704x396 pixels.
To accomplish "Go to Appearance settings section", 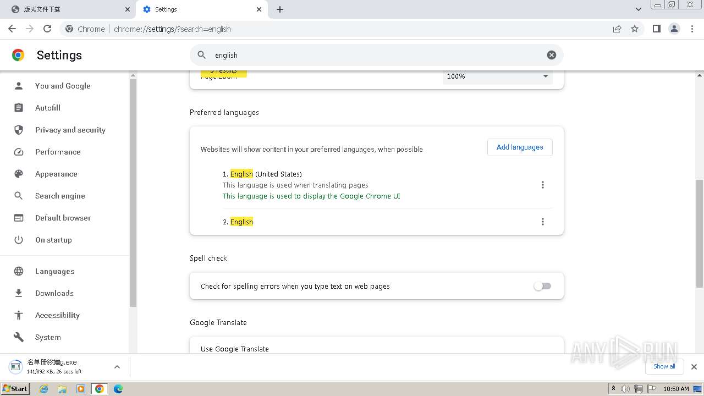I will coord(56,174).
